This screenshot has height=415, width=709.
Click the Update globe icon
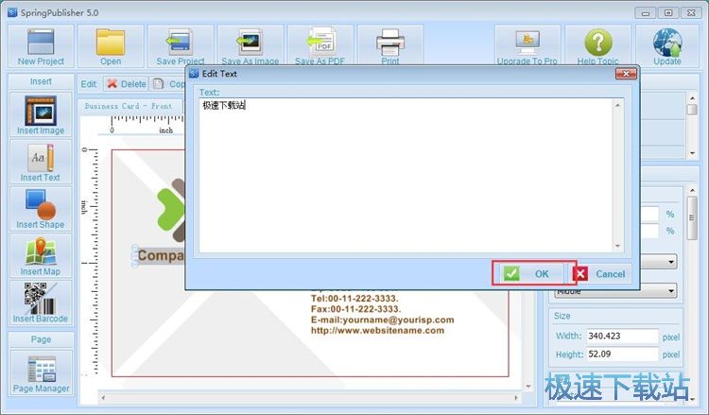(667, 46)
